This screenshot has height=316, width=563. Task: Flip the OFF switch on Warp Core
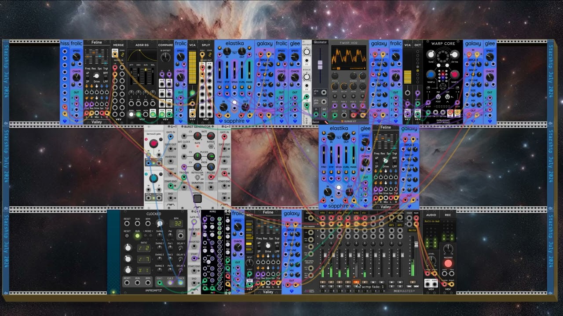[447, 97]
